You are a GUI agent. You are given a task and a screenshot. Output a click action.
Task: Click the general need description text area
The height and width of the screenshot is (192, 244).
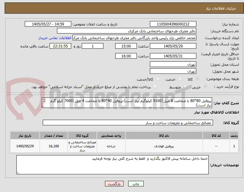pos(127,103)
